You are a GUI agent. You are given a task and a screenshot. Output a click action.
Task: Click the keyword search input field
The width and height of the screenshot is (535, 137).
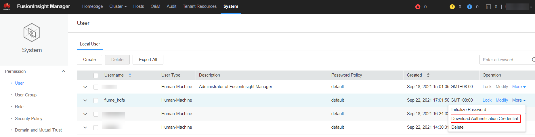coord(505,60)
